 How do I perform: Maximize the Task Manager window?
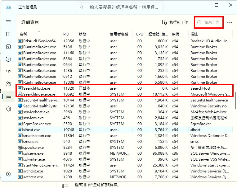pyautogui.click(x=217, y=5)
